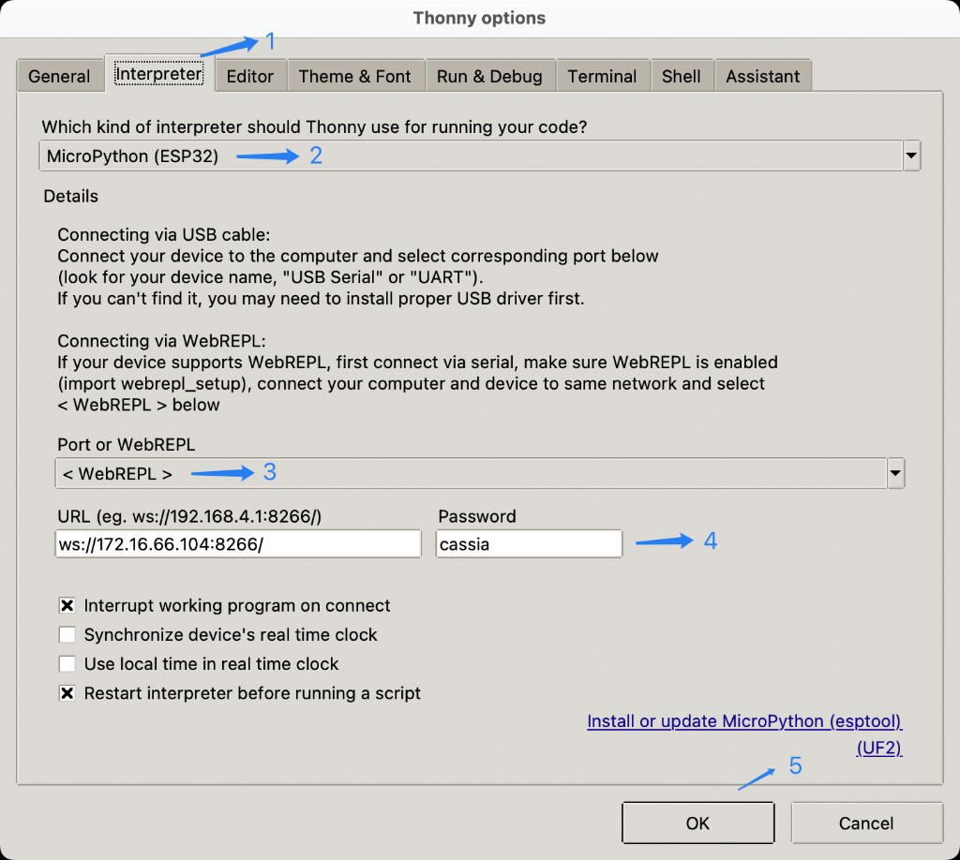Go to Theme & Font tab
Viewport: 960px width, 860px height.
pos(354,77)
